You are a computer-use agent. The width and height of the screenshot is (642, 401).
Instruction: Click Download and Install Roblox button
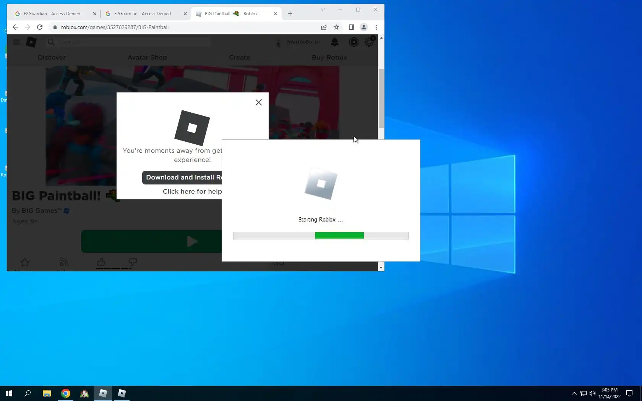click(x=182, y=177)
